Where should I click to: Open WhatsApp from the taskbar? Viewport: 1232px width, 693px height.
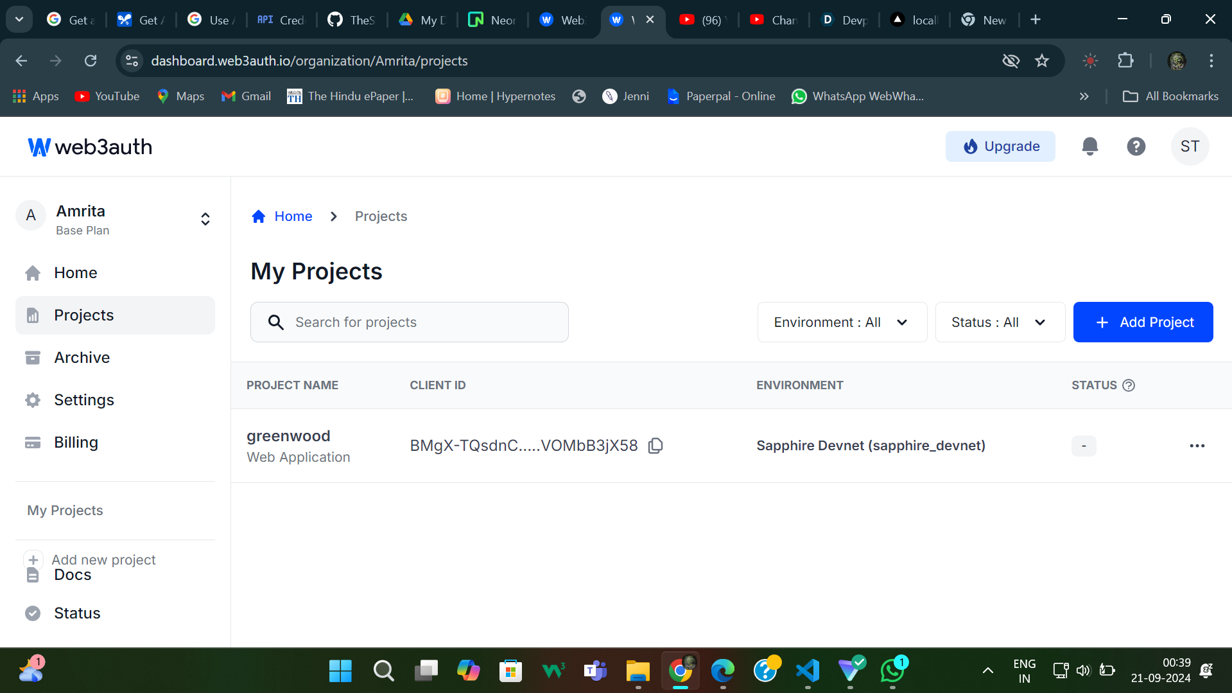892,671
